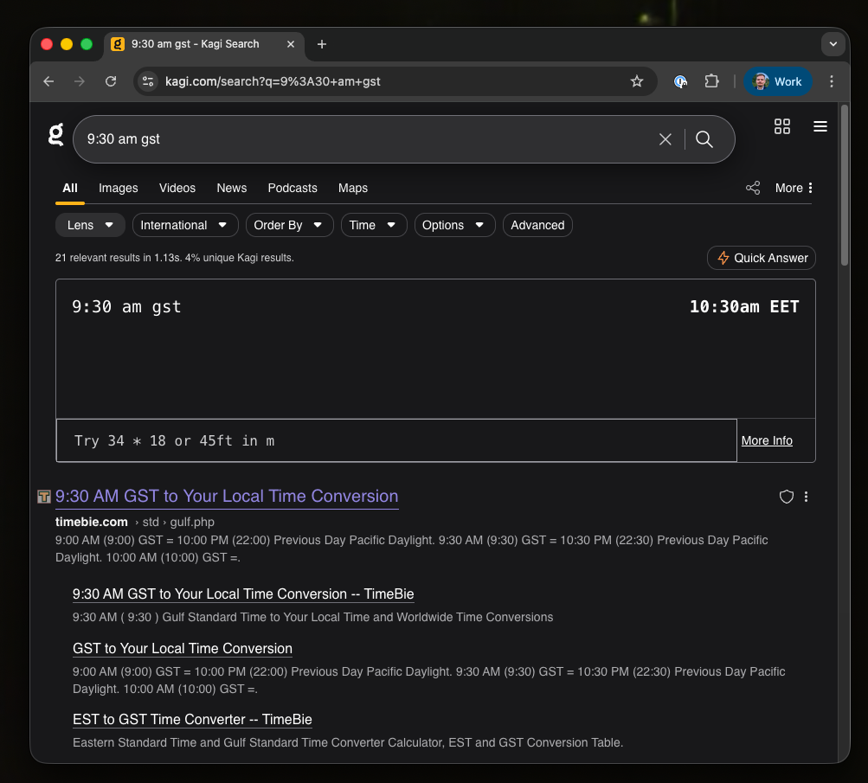
Task: Switch to the Images tab
Action: 119,188
